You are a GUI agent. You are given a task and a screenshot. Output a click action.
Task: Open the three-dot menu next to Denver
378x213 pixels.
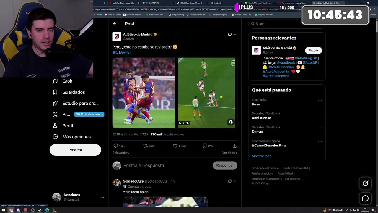[x=320, y=128]
